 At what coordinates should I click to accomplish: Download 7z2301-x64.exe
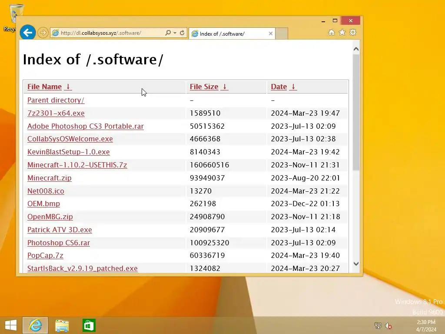(56, 113)
